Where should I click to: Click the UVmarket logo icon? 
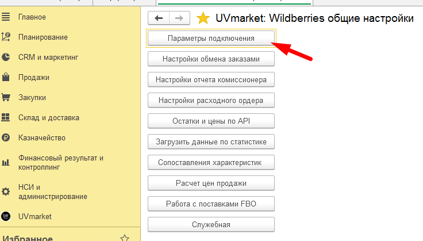tap(6, 216)
